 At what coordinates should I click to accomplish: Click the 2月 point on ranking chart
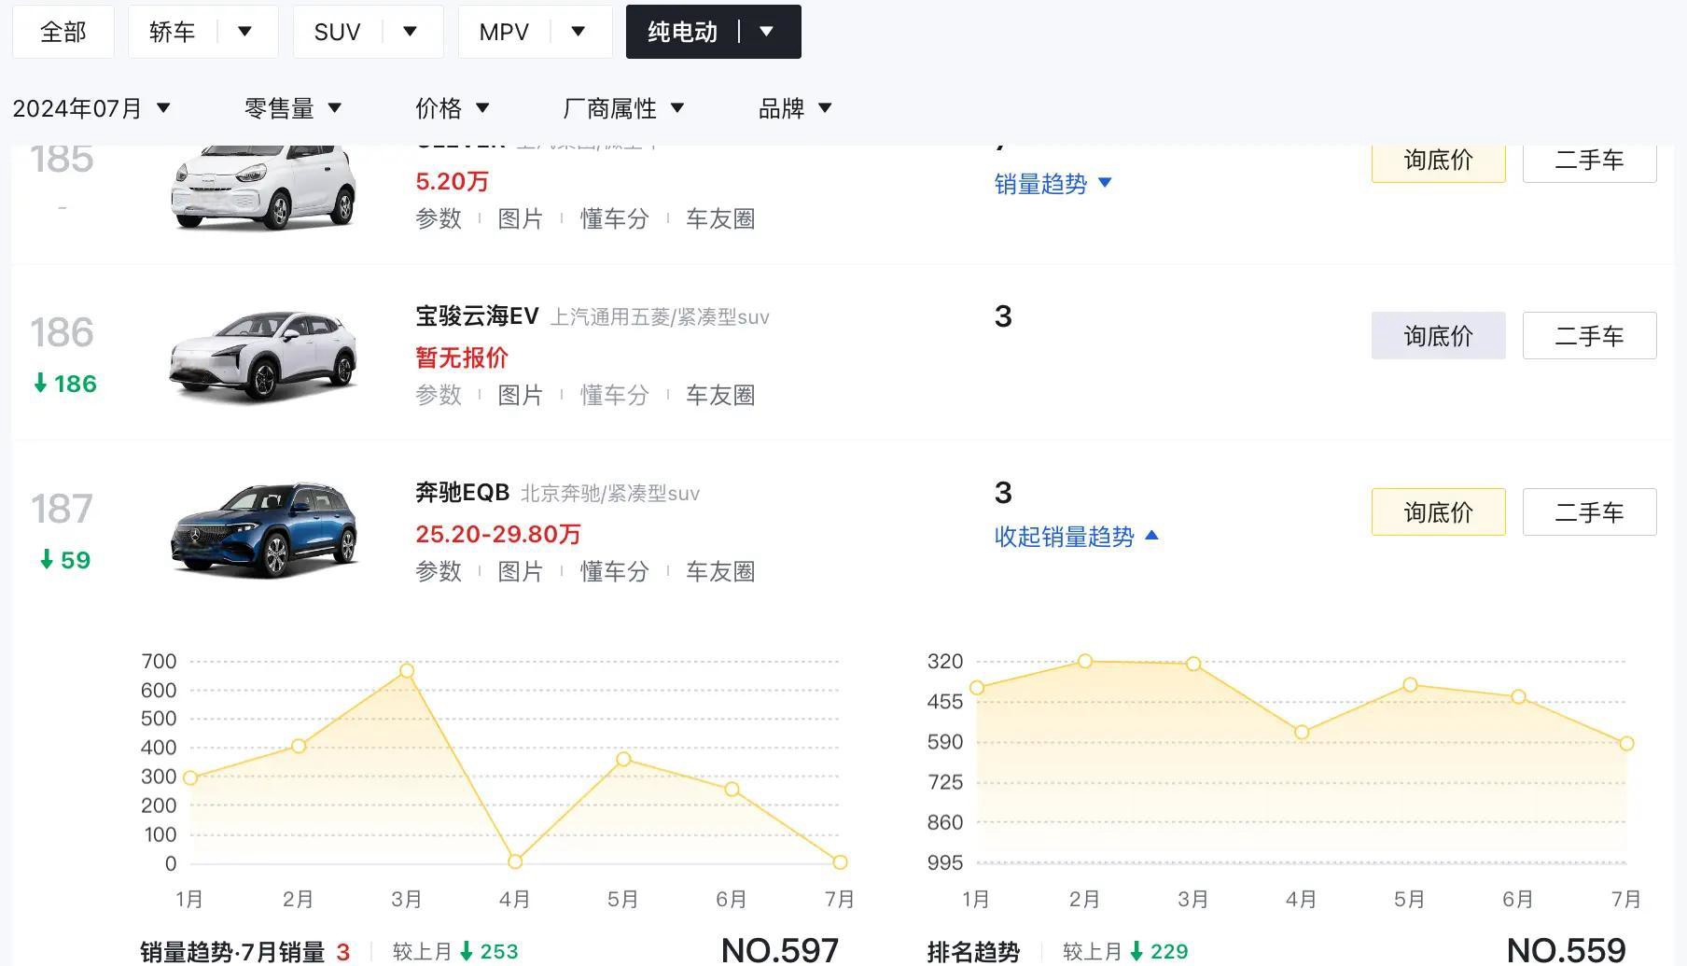tap(1085, 661)
